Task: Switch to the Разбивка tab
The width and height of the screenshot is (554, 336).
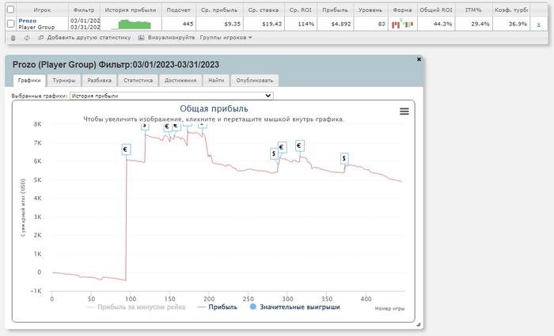Action: [x=99, y=81]
